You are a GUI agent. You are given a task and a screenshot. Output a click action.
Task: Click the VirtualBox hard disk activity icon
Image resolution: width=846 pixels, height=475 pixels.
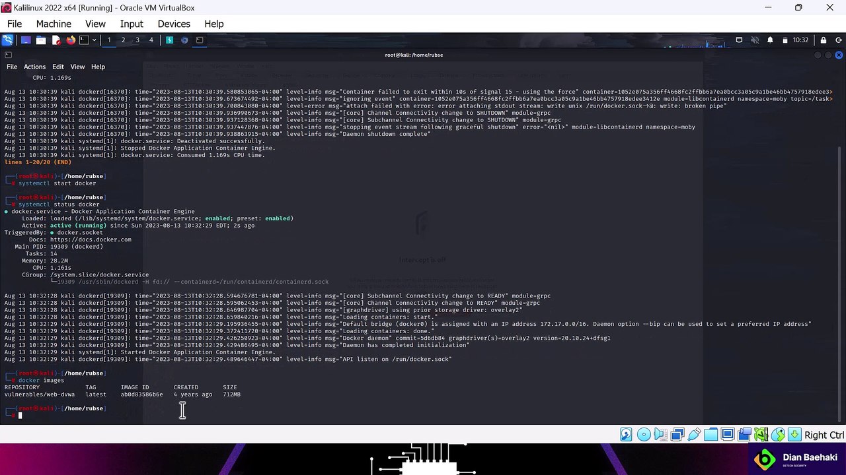626,435
